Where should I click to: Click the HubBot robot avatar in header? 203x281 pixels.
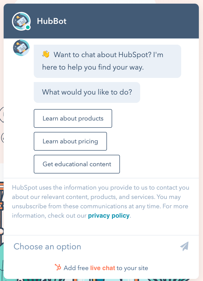click(21, 21)
